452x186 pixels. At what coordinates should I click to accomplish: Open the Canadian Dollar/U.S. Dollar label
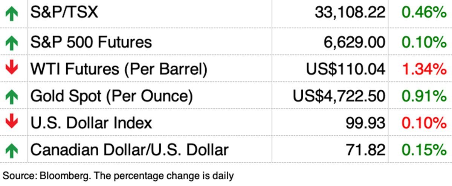pyautogui.click(x=129, y=150)
